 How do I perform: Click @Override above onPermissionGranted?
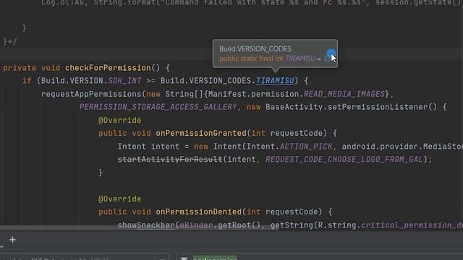pos(119,121)
